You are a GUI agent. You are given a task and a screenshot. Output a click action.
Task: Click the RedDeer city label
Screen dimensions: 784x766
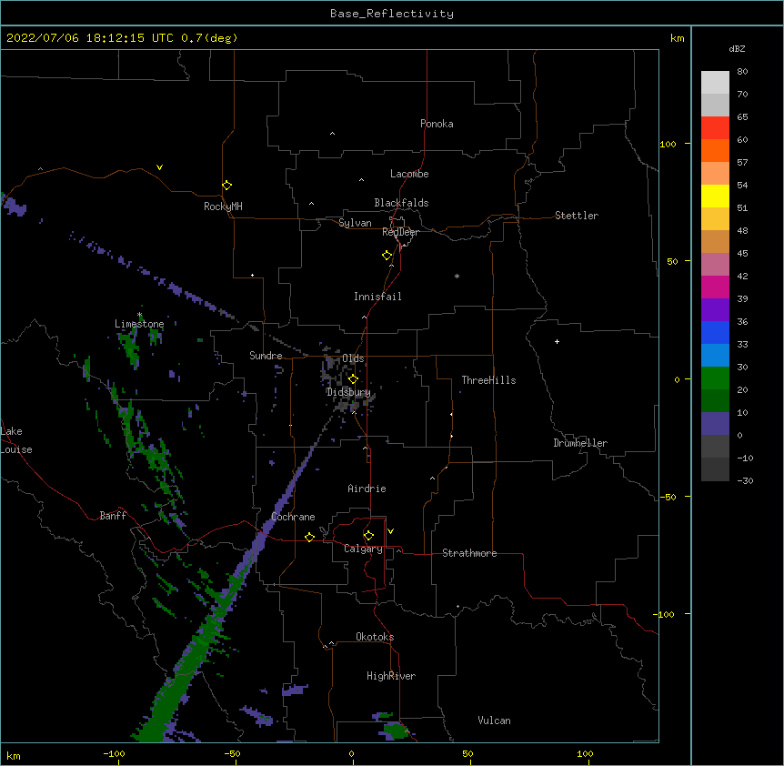[400, 232]
